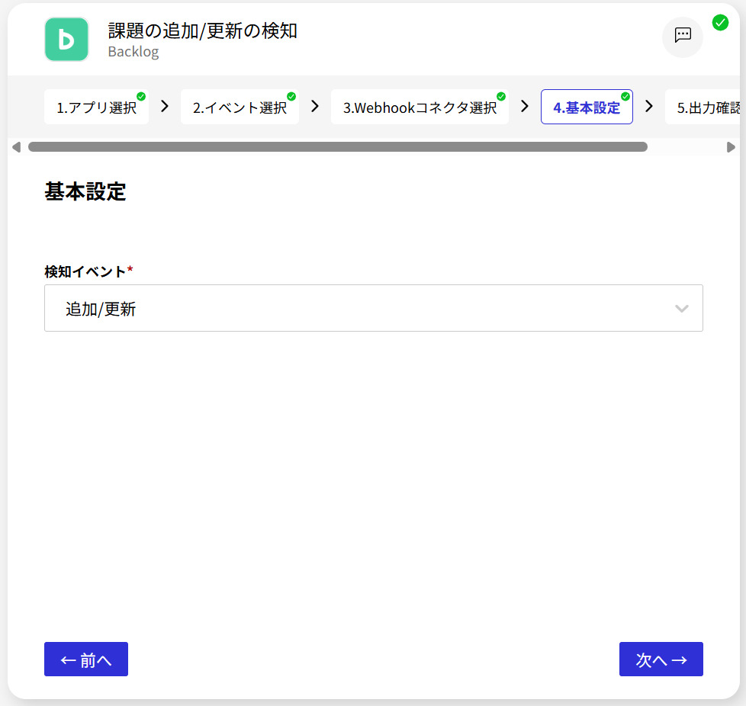
Task: Click the chevron between アプリ選択 and イベント選択
Action: (164, 107)
